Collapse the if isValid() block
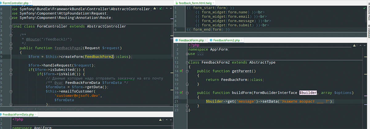 12,74
